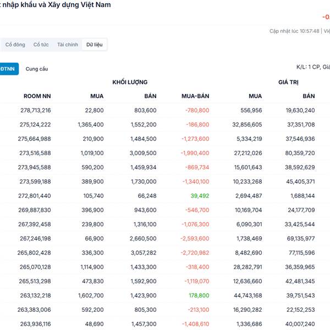Click the green 39,492 net value
Screen dimensions: 330x330
(200, 195)
